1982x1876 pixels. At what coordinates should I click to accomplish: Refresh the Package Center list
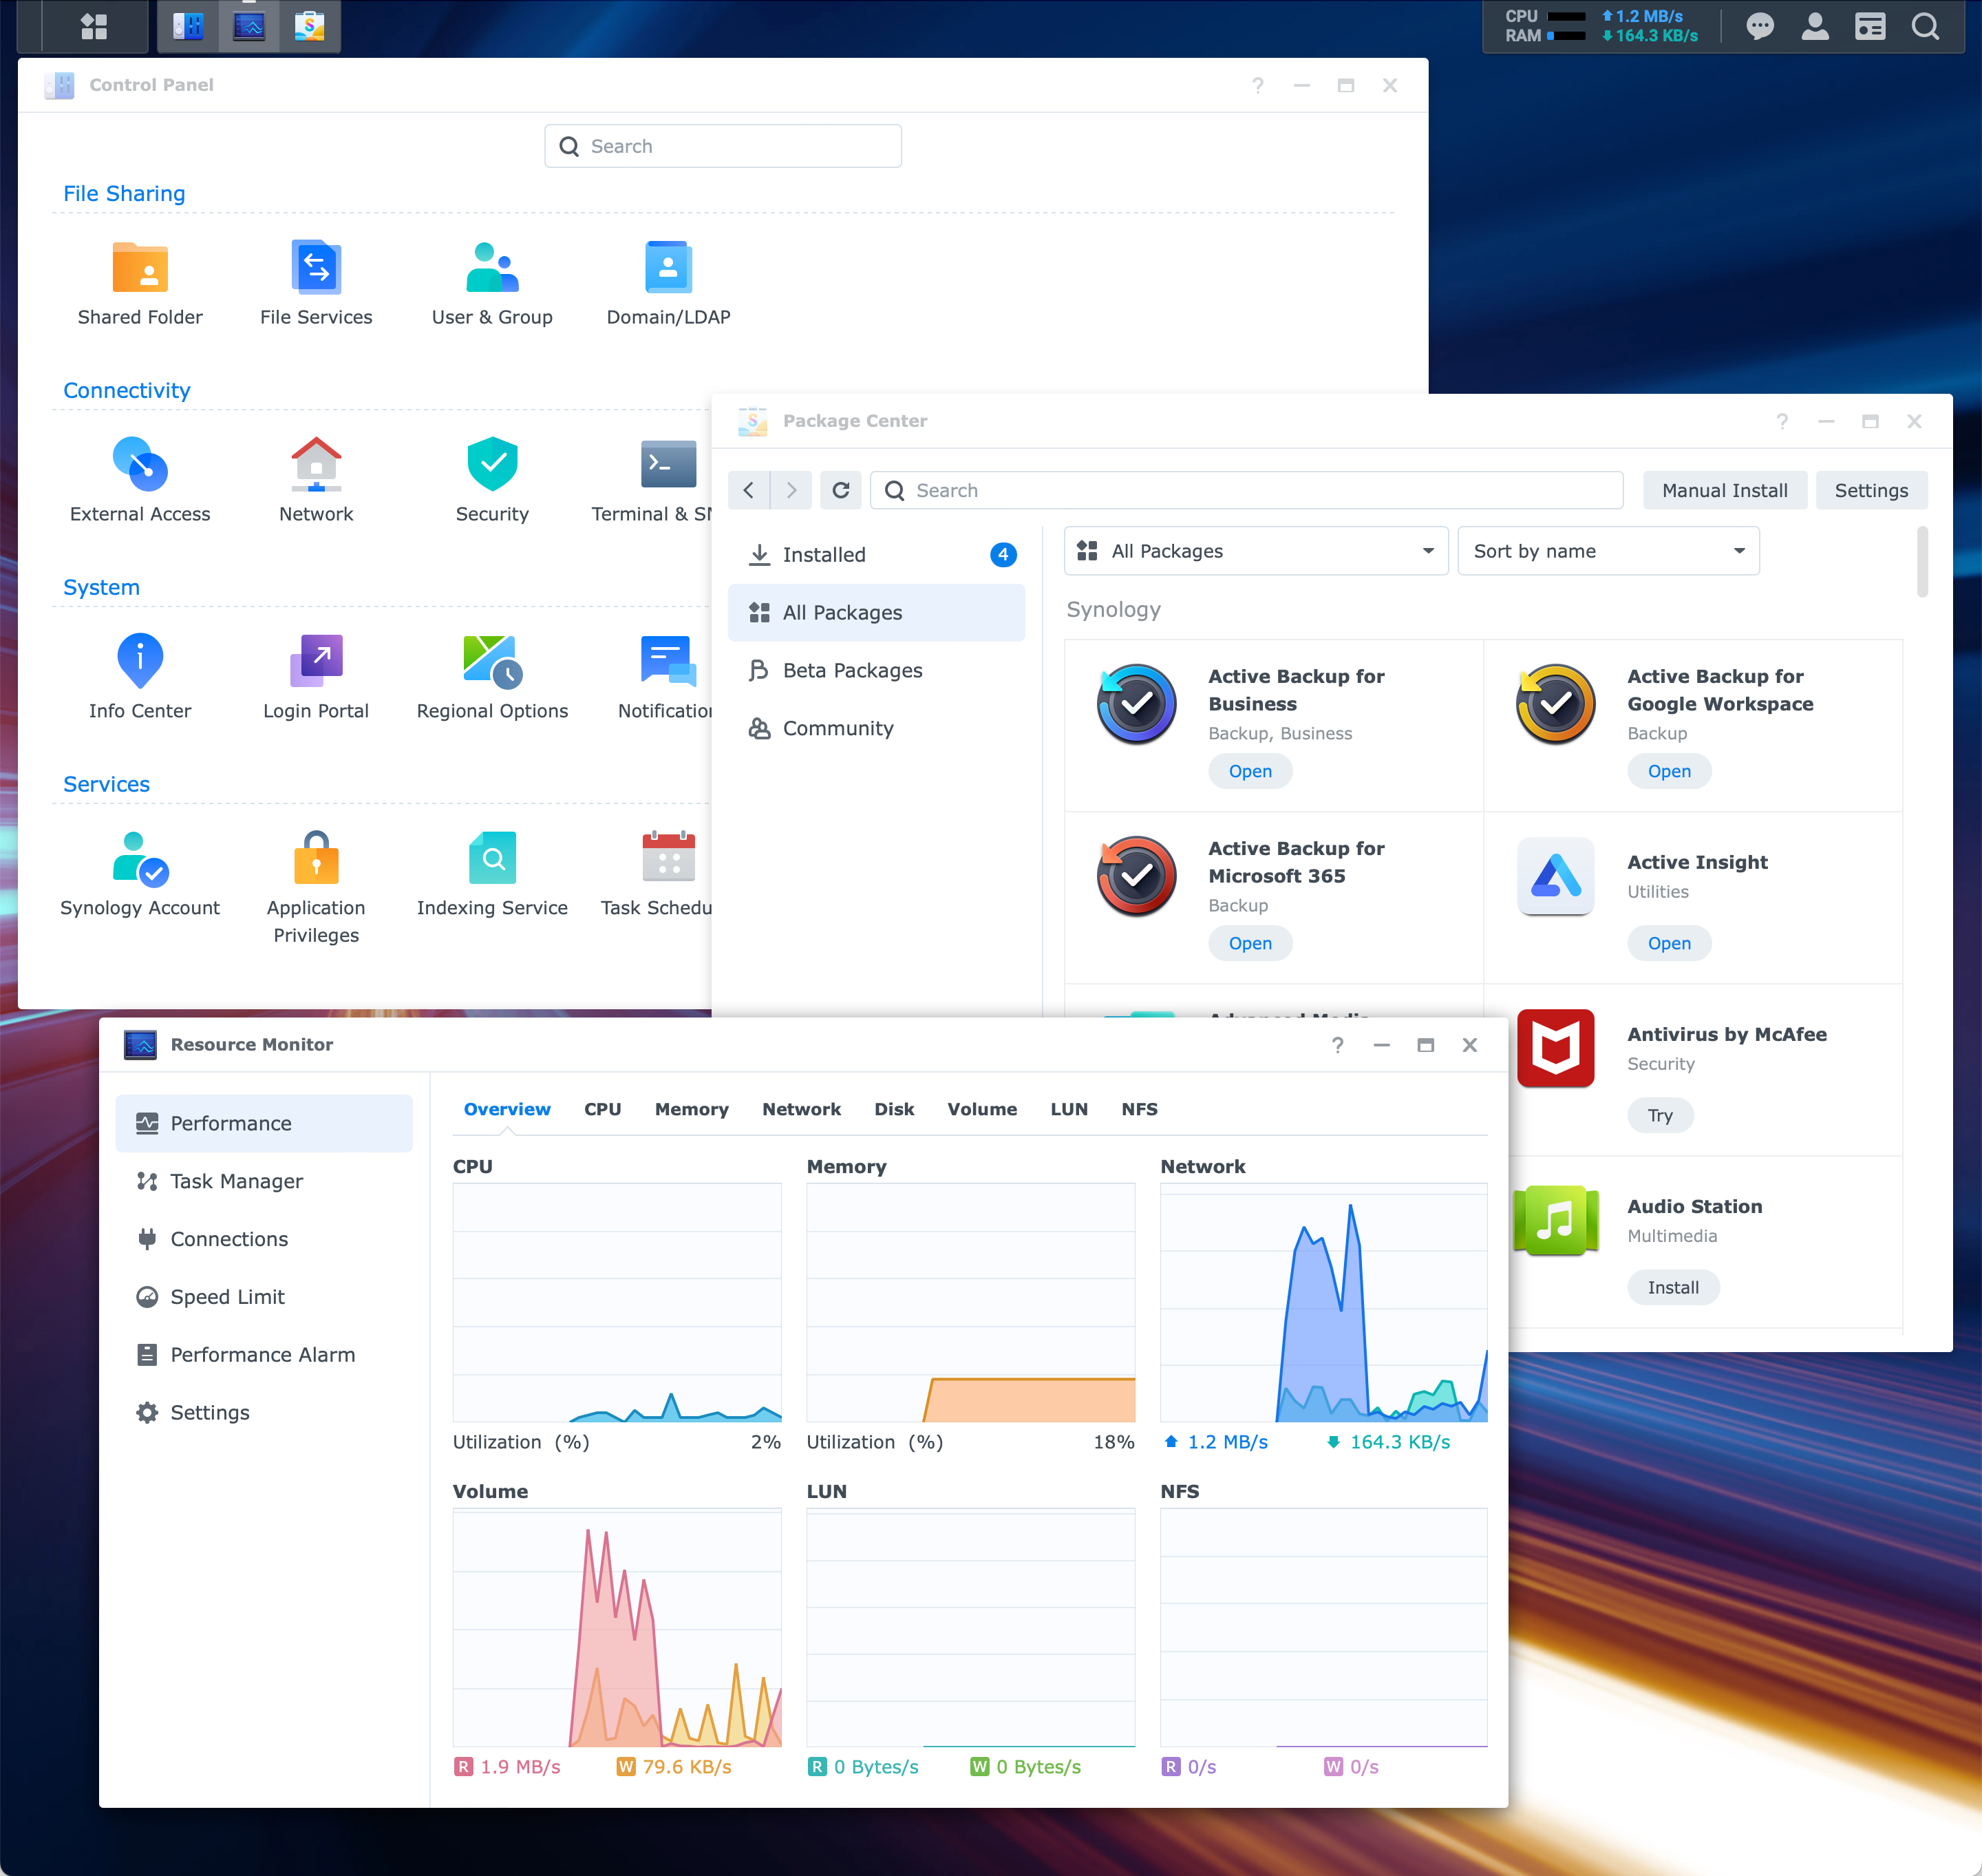point(840,490)
